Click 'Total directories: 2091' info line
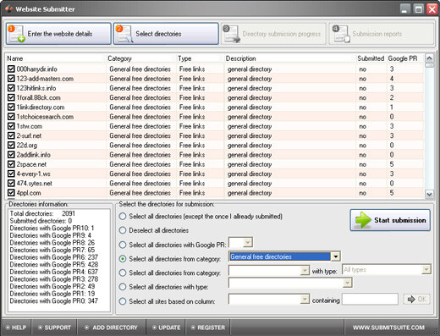Viewport: 440px width, 336px height. (x=42, y=213)
